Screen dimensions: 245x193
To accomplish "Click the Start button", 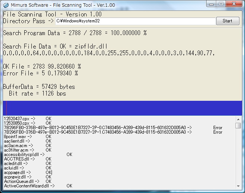I will click(228, 21).
